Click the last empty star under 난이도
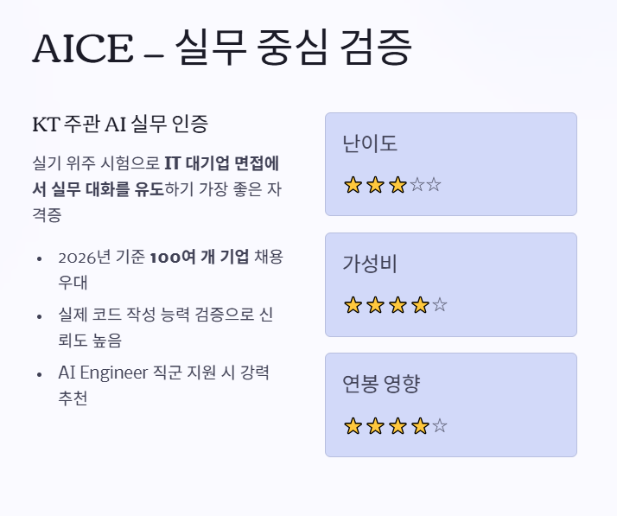This screenshot has width=617, height=516. click(x=434, y=184)
